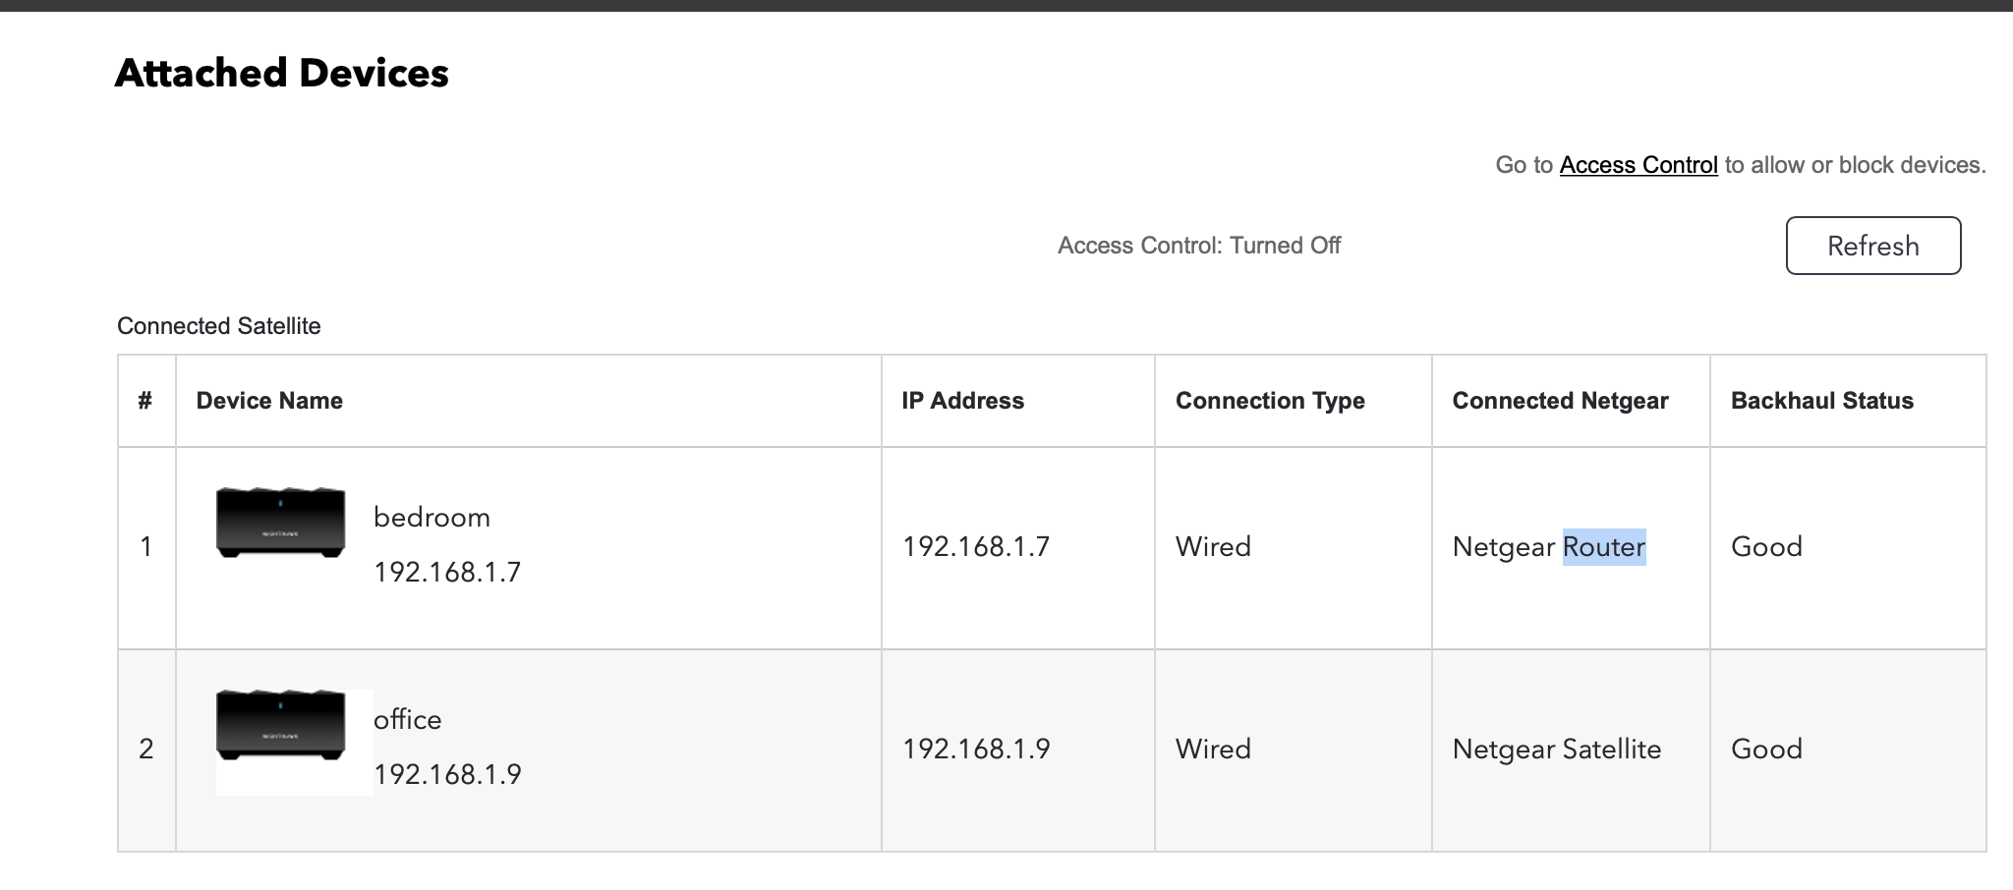Click the Netgear Satellite cell
Viewport: 2013px width, 890px height.
[x=1556, y=750]
